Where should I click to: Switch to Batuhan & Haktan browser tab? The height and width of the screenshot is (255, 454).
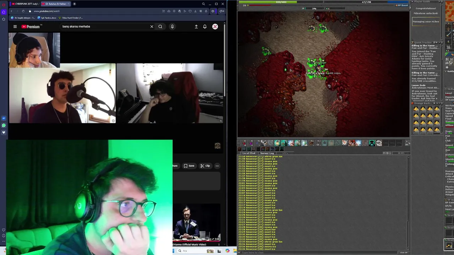tap(56, 4)
